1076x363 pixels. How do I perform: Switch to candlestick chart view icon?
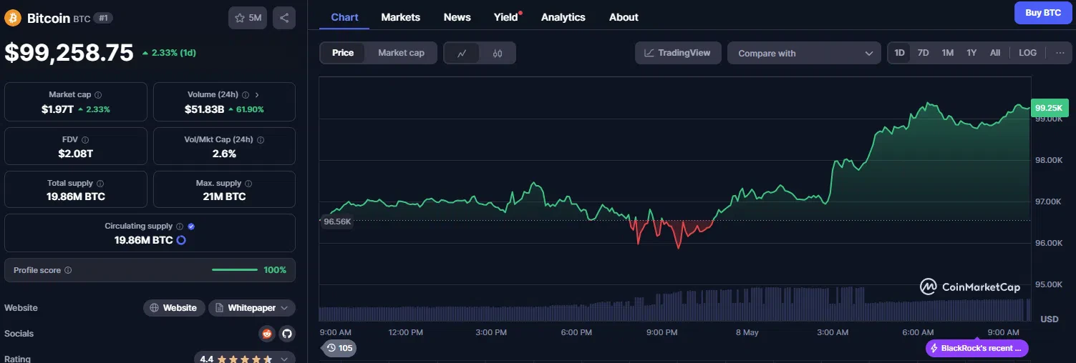[498, 53]
